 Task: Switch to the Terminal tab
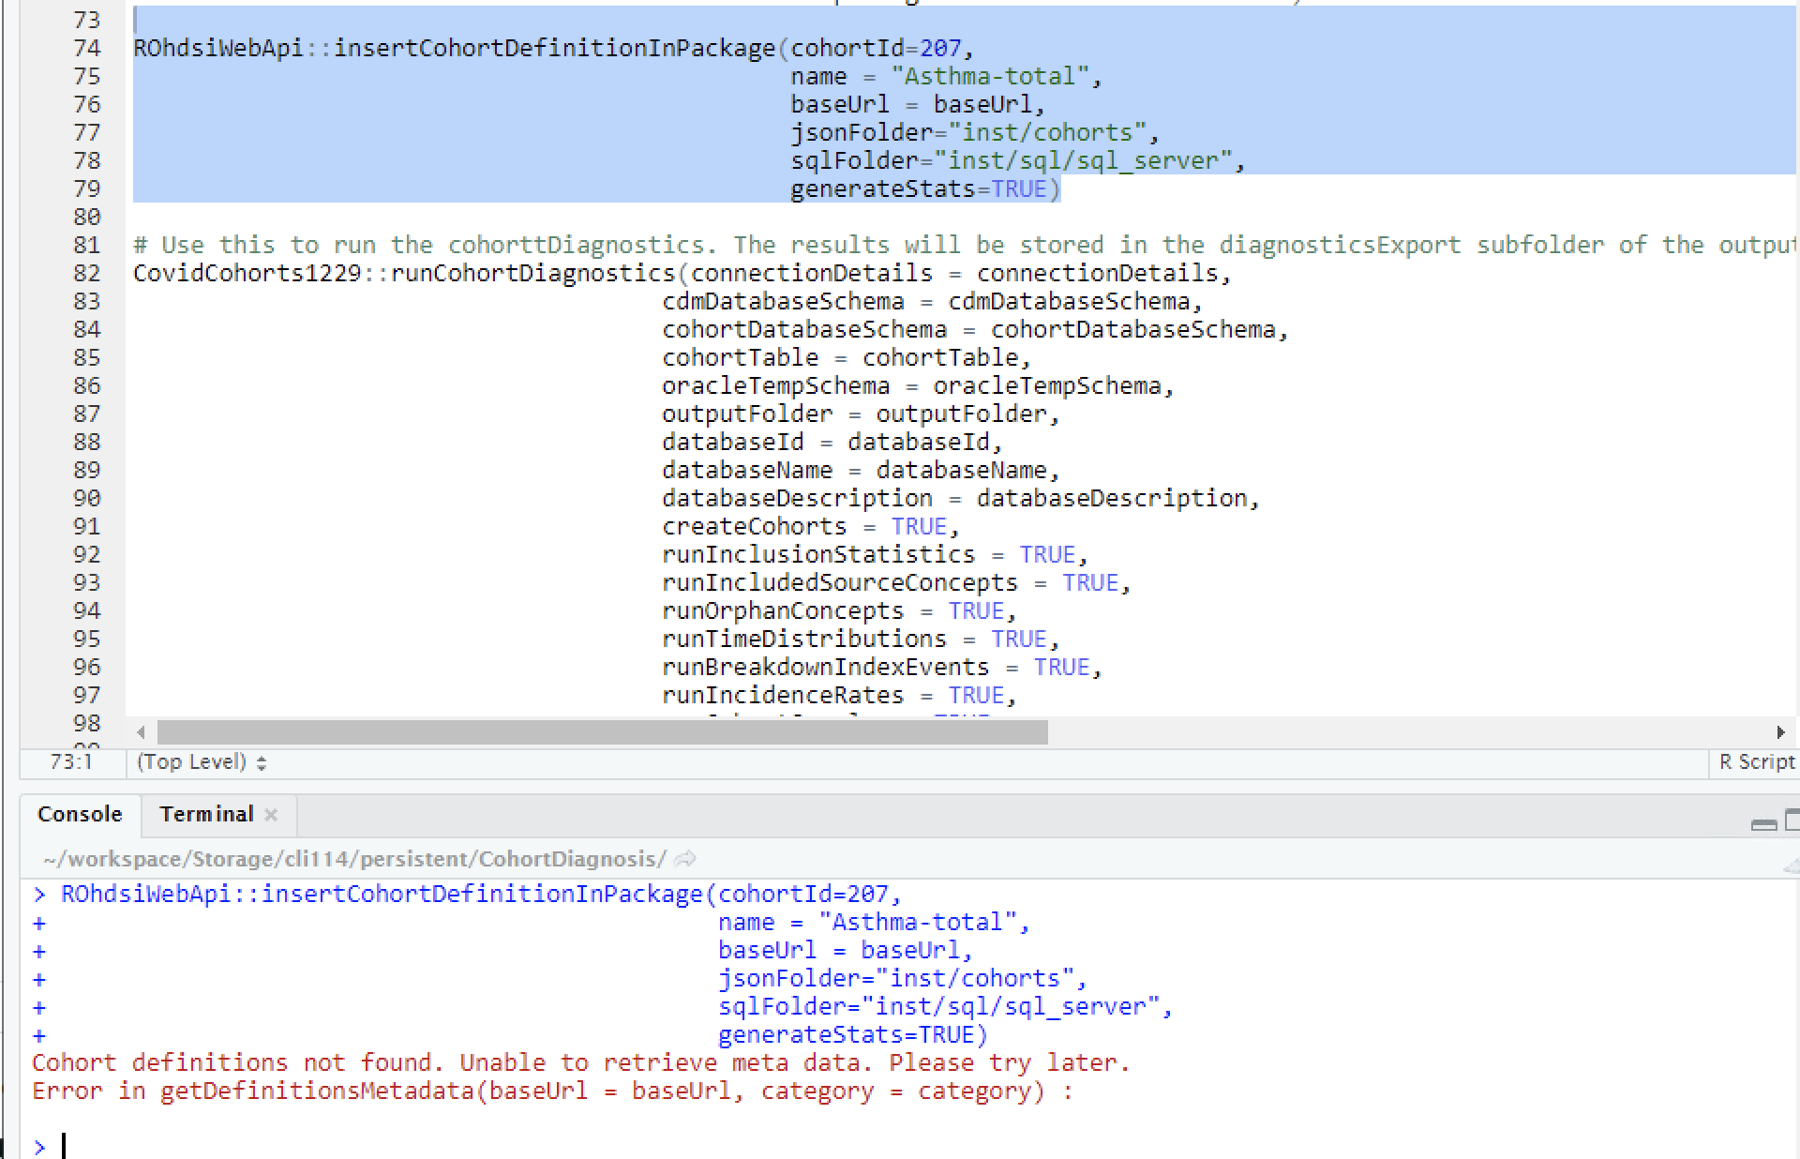pyautogui.click(x=206, y=814)
